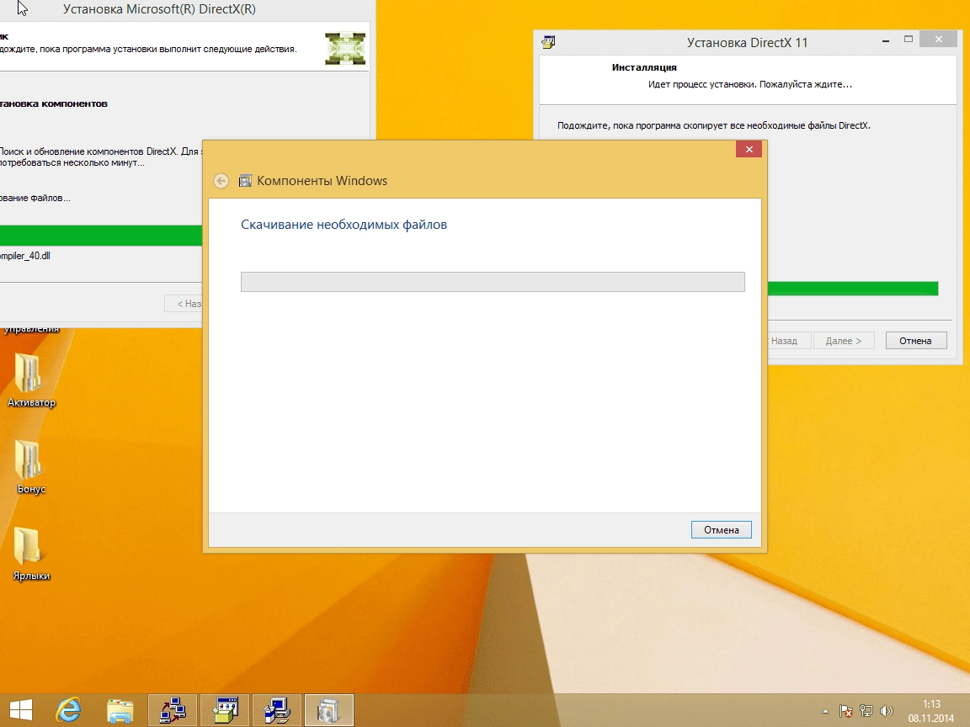This screenshot has width=970, height=727.
Task: Open the Action Center flag icon
Action: [x=845, y=711]
